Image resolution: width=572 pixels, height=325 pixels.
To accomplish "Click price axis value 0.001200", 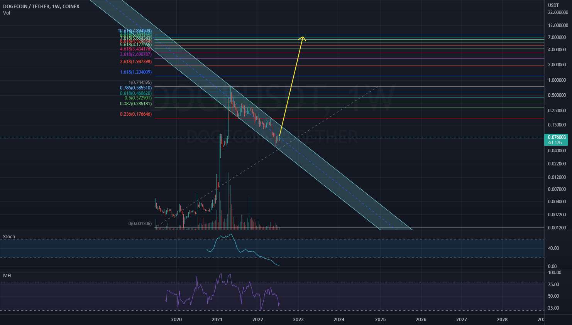I will (557, 228).
